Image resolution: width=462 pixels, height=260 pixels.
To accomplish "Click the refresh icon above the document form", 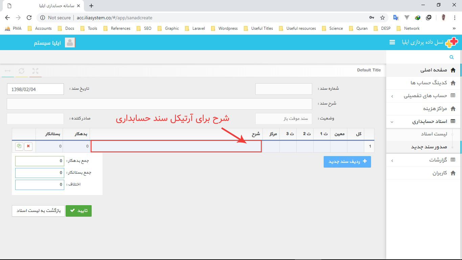I will click(x=21, y=71).
